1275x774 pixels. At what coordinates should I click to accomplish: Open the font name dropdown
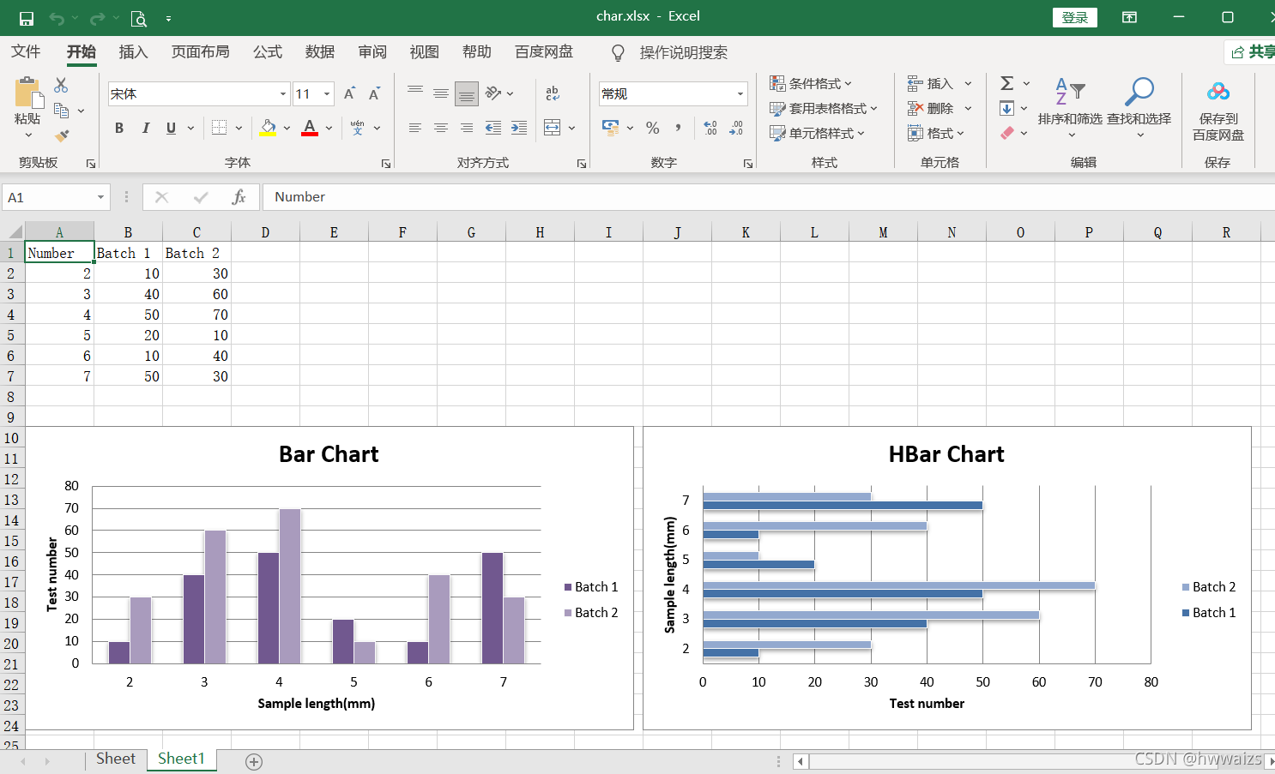tap(283, 93)
